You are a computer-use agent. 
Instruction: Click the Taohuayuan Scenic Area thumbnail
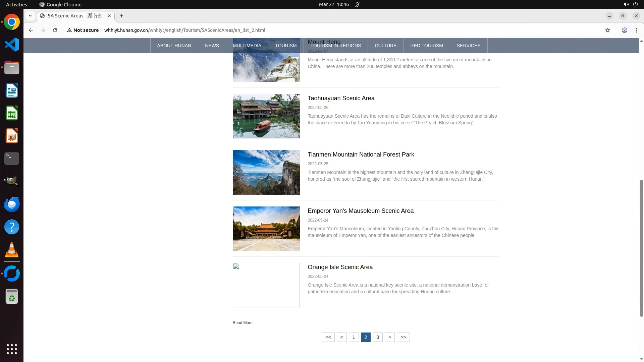(266, 116)
